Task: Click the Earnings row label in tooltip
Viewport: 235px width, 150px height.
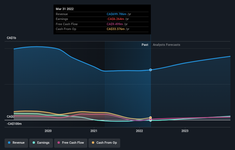Action: (x=62, y=19)
